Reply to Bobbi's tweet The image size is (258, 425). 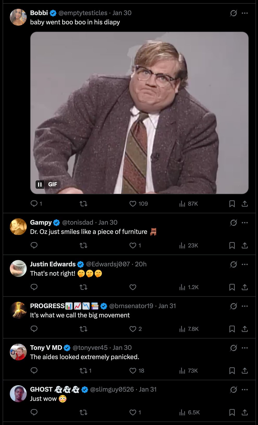pyautogui.click(x=34, y=204)
